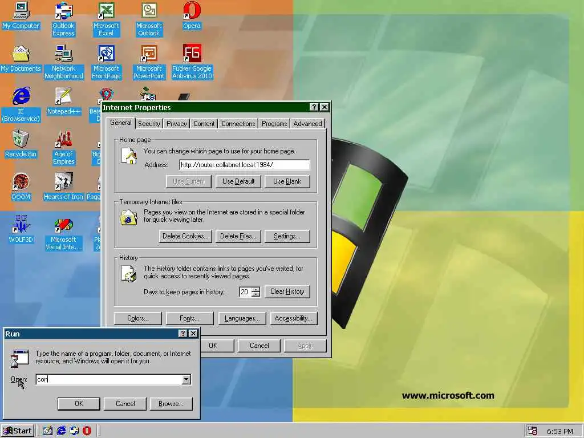Click the system tray scheduler icon
The width and height of the screenshot is (584, 438).
[533, 431]
